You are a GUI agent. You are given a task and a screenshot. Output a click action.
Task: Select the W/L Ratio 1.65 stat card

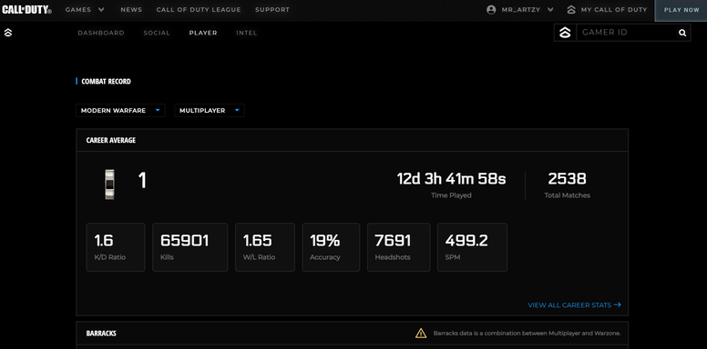(x=265, y=247)
